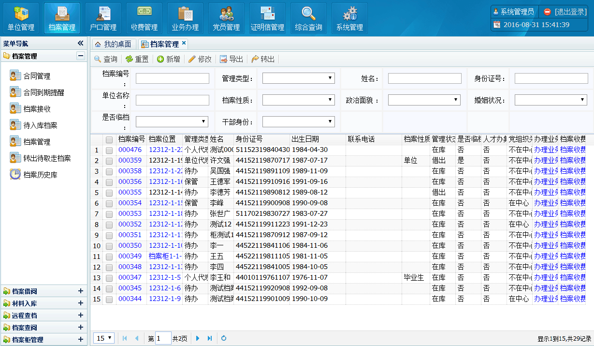Open the 干部身份 dropdown
Viewport: 594px width, 346px height.
(299, 121)
